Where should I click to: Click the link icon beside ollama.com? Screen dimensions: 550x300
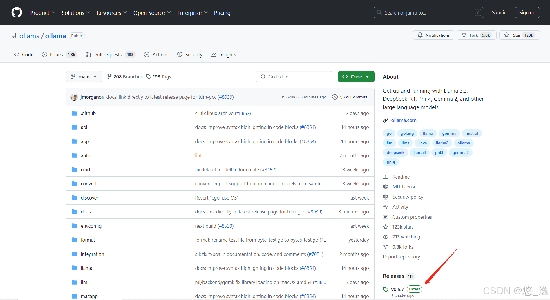tap(386, 120)
